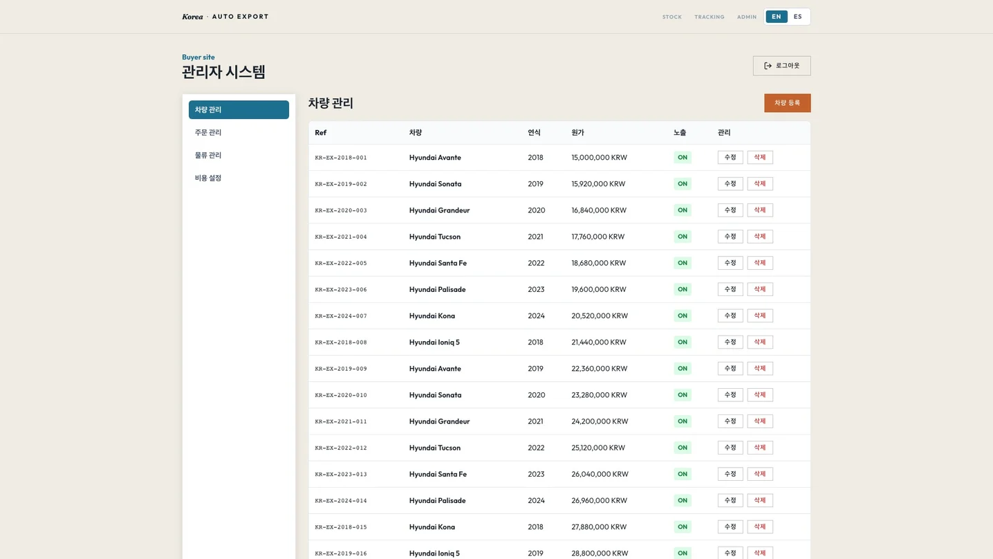Delete (삭제) vehicle KR-EX-2023-013
The height and width of the screenshot is (559, 993).
(x=760, y=474)
